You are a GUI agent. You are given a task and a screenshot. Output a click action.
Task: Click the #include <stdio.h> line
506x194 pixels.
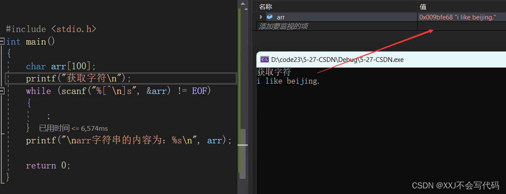click(51, 29)
